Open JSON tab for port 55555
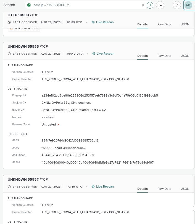This screenshot has height=224, width=195. tap(185, 56)
